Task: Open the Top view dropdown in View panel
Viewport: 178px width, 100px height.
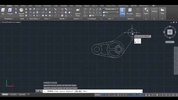Action: tap(111, 12)
